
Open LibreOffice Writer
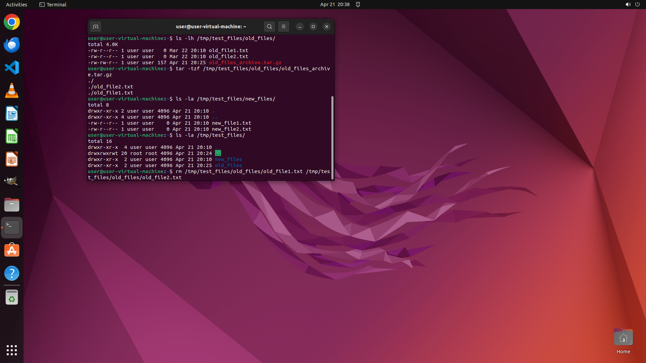[12, 113]
